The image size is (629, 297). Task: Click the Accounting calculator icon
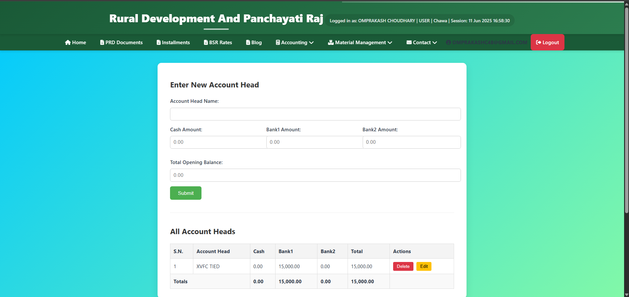pos(278,42)
